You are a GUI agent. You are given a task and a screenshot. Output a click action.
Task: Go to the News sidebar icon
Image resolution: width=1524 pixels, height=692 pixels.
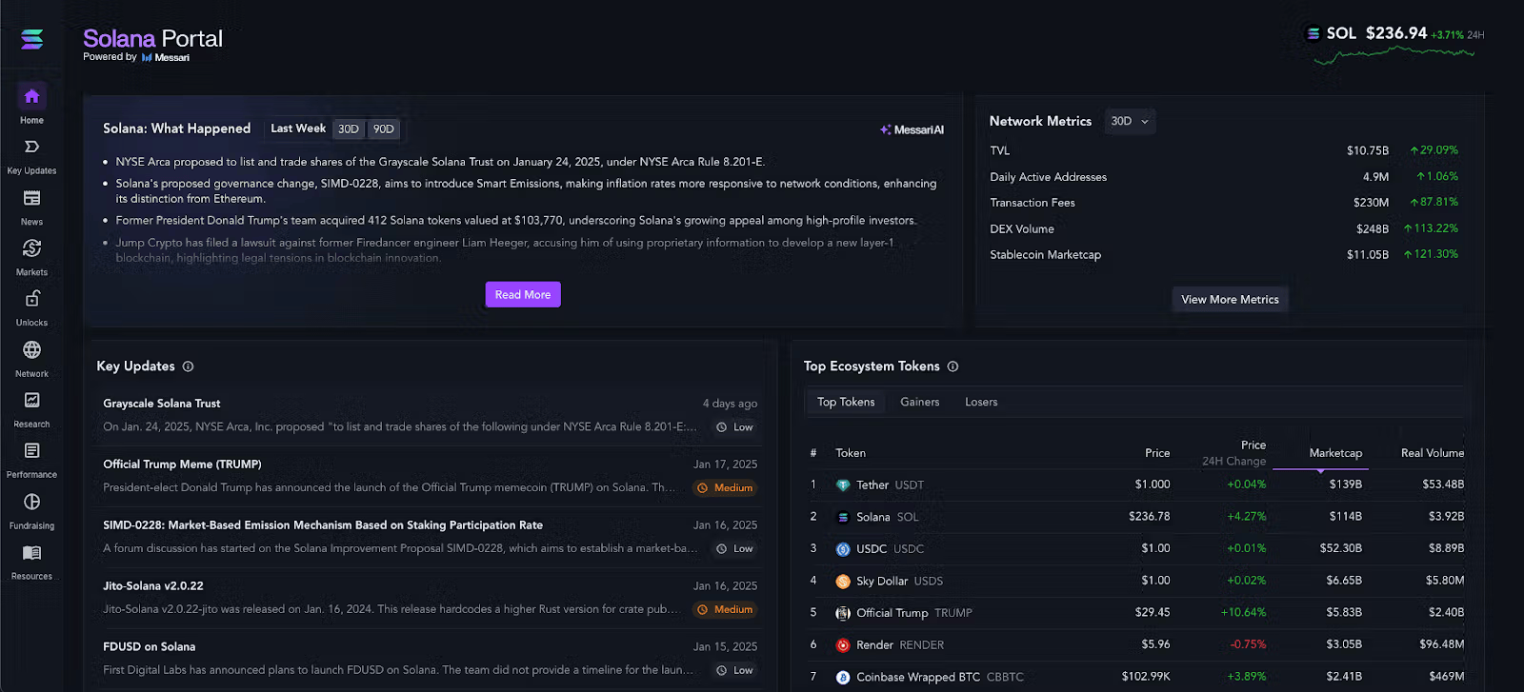pos(31,198)
